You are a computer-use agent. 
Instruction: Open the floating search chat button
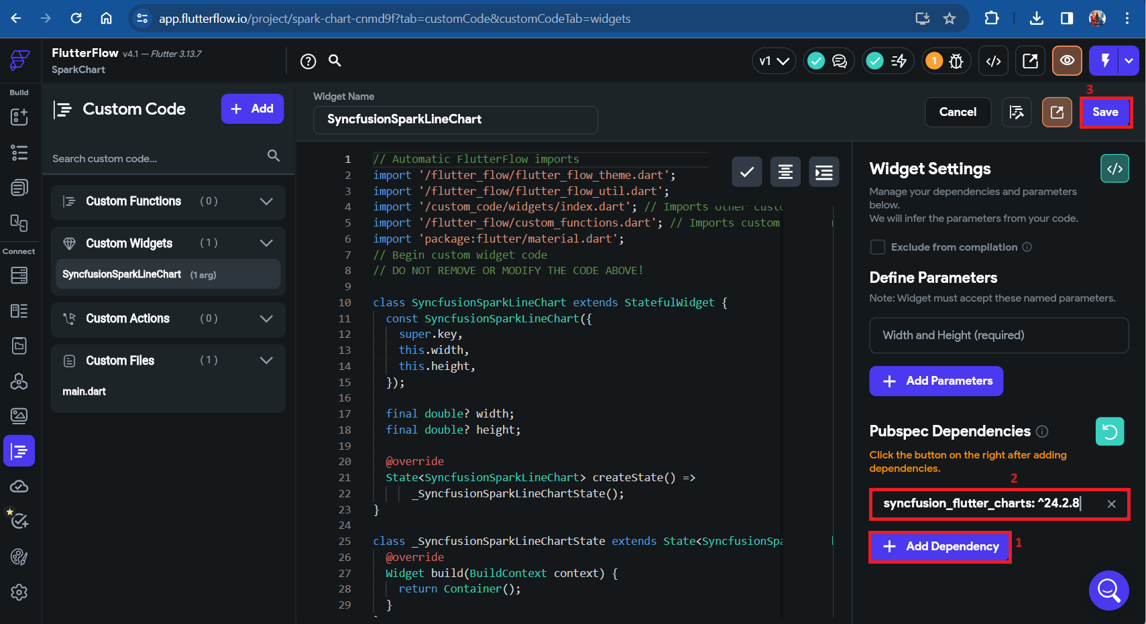1108,590
